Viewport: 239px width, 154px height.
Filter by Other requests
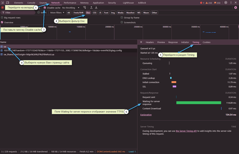[x=154, y=13]
